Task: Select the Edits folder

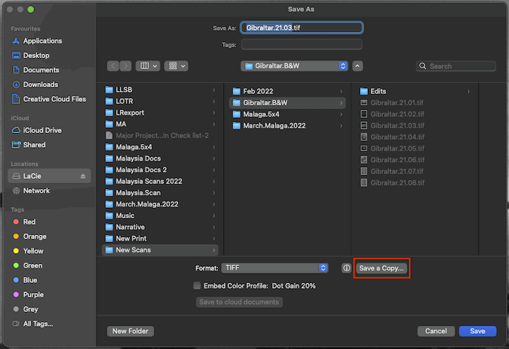Action: [378, 91]
